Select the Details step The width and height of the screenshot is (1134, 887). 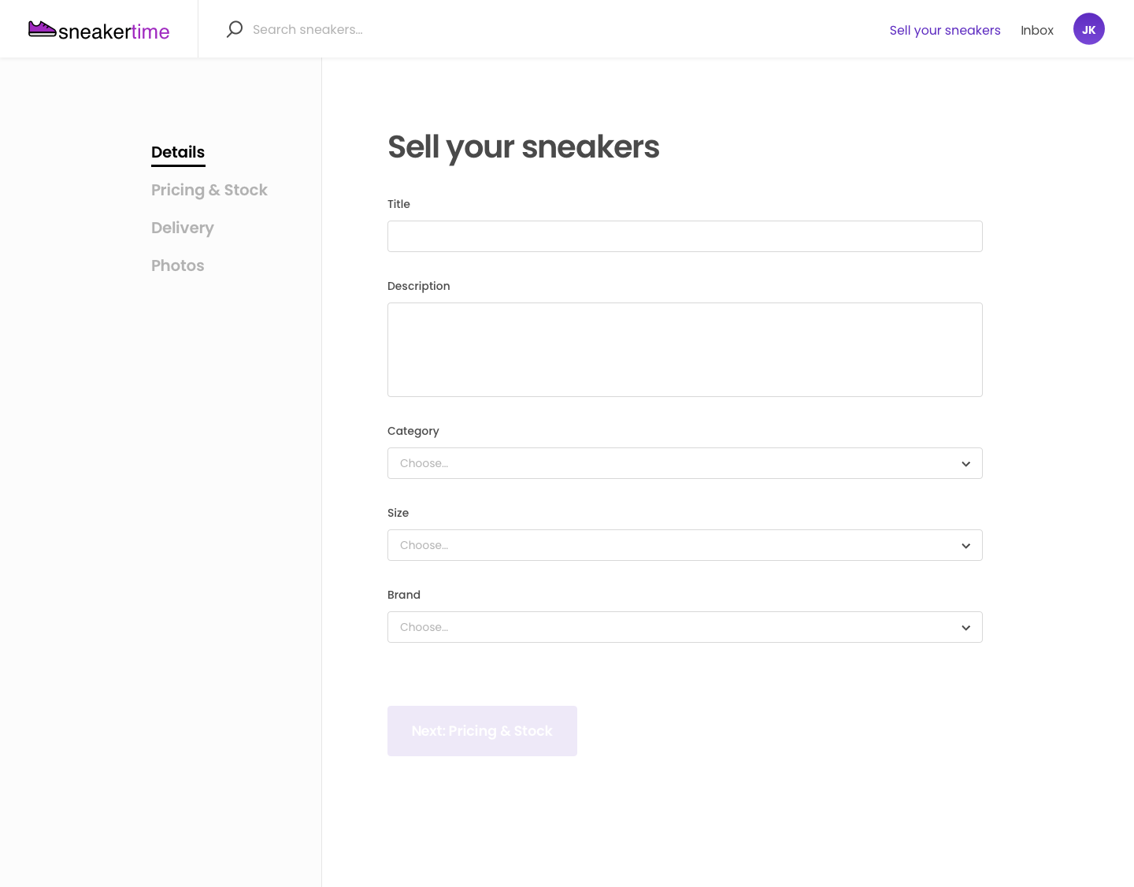tap(178, 152)
